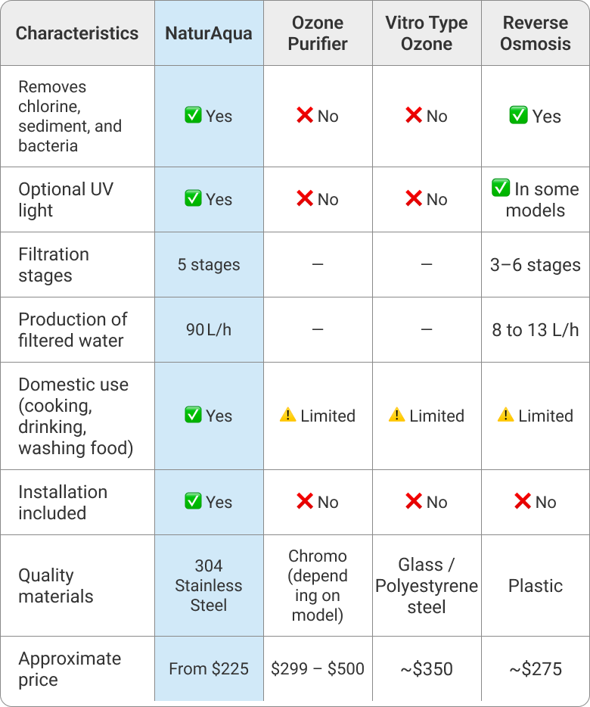The height and width of the screenshot is (707, 590).
Task: Click the '90 L/h' production value
Action: [209, 330]
